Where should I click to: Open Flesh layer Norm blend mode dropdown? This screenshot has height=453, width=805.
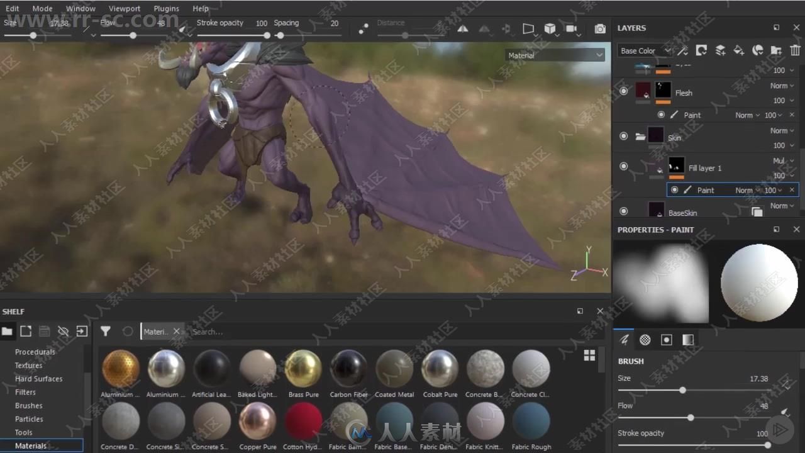coord(783,86)
